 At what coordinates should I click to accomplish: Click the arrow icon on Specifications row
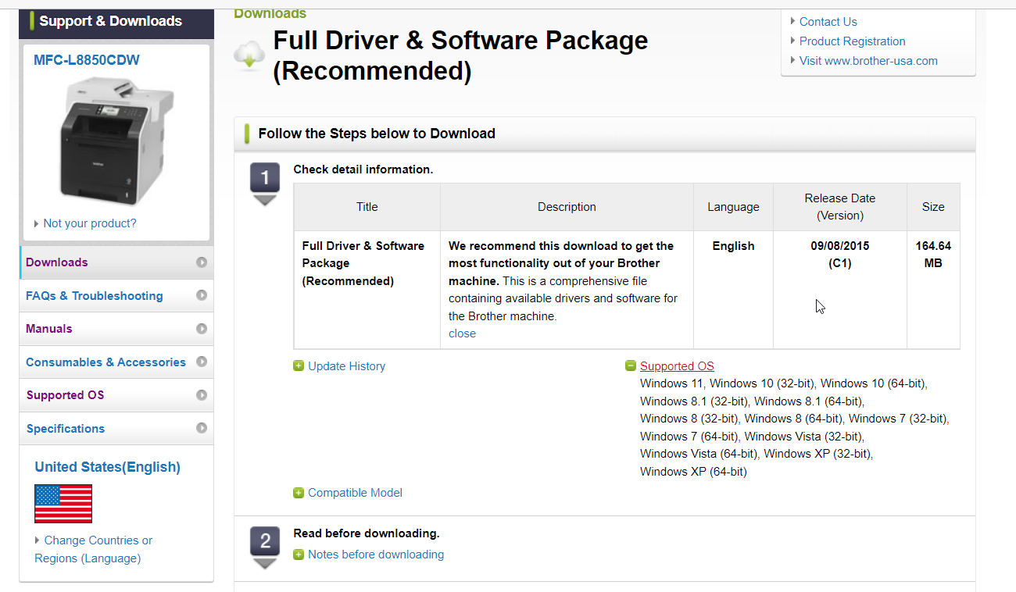[x=202, y=429]
